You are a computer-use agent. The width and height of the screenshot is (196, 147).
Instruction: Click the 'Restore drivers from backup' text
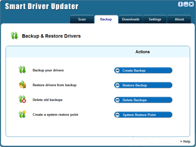pyautogui.click(x=55, y=85)
